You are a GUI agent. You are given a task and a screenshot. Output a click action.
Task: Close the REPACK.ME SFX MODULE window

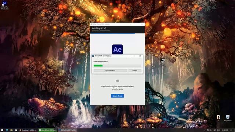[140, 56]
